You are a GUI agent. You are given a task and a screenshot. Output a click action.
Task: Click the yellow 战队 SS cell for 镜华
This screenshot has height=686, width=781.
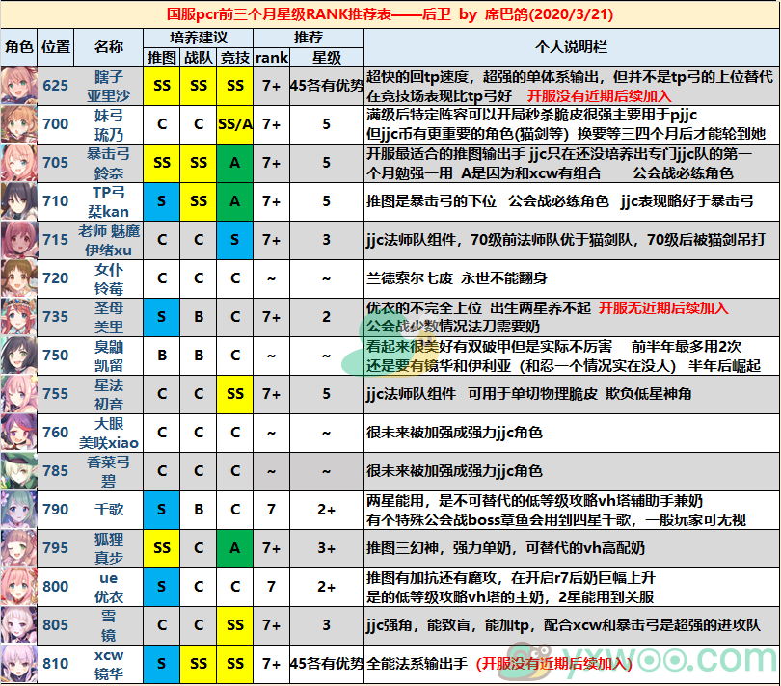coord(199,664)
